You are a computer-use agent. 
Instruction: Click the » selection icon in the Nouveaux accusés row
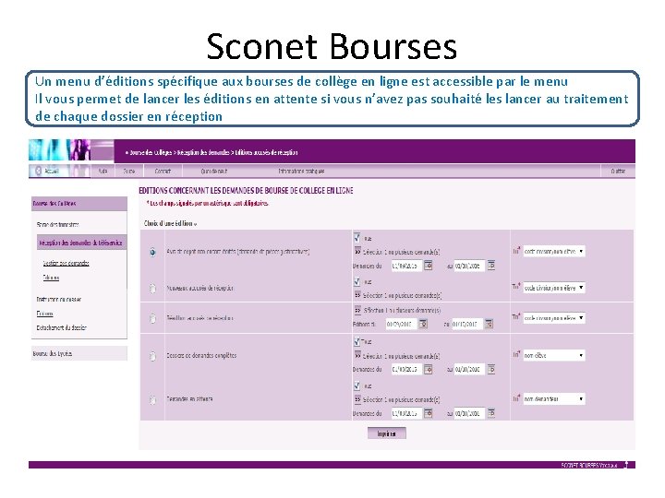pos(357,295)
